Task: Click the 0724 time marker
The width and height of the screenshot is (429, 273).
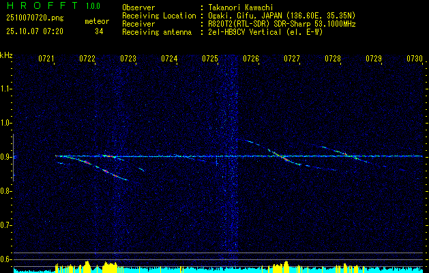Action: 169,59
